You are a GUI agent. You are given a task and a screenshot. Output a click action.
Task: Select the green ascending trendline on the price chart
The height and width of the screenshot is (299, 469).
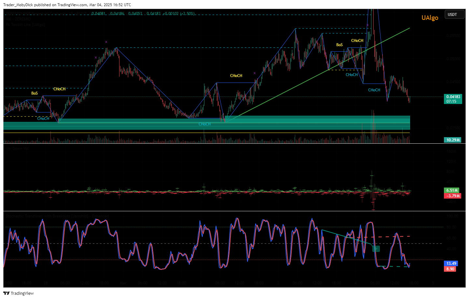(x=317, y=75)
